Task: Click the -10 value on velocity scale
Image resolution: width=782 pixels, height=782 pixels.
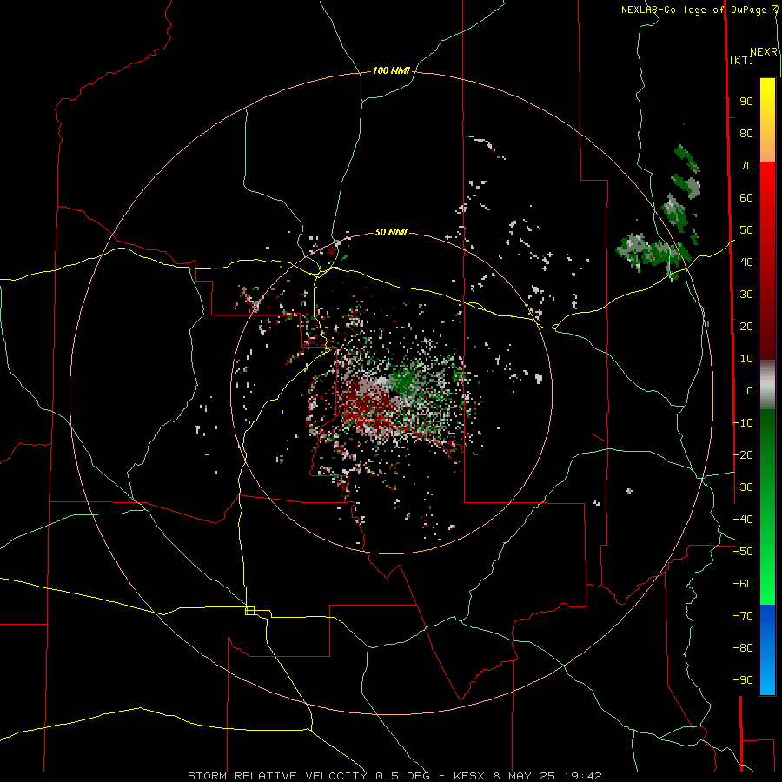Action: (743, 423)
